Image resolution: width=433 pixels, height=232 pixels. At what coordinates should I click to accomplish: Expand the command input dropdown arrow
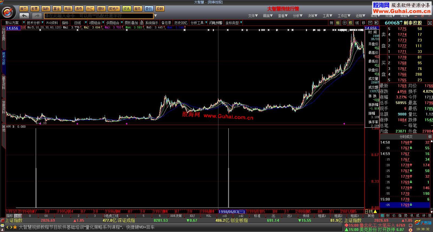click(155, 16)
